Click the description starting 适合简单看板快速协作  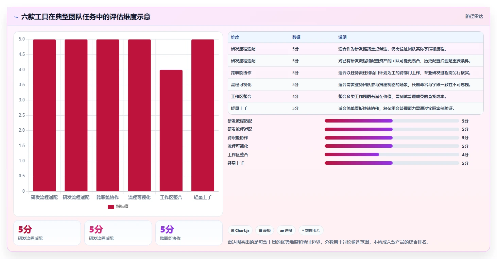[396, 109]
